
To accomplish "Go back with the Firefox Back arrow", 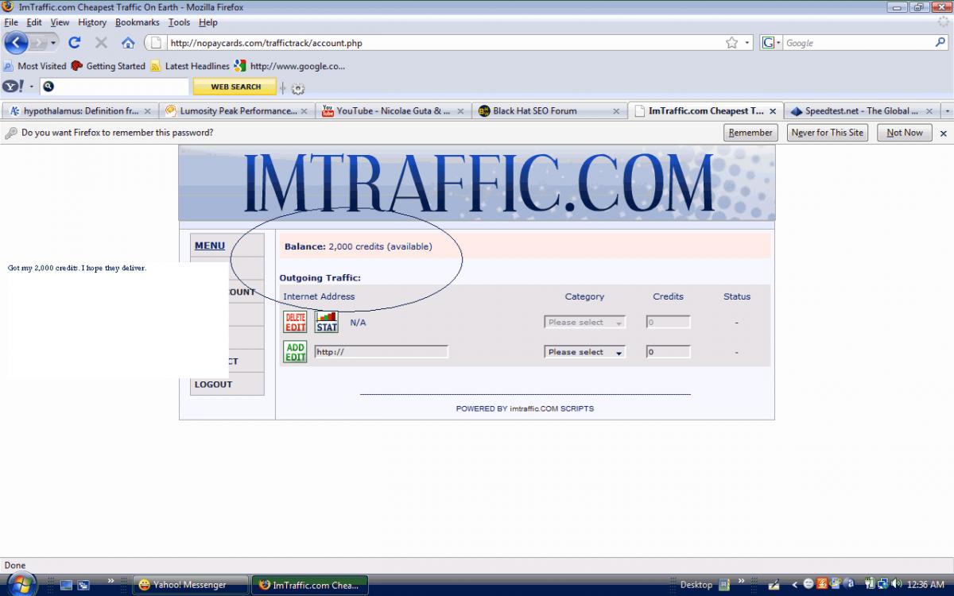I will click(17, 42).
